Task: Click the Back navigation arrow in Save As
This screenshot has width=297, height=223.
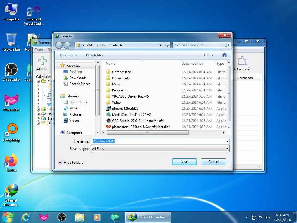Action: click(x=59, y=45)
